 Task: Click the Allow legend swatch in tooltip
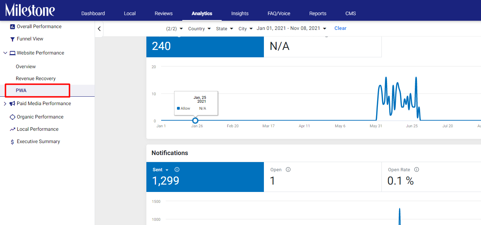click(178, 108)
